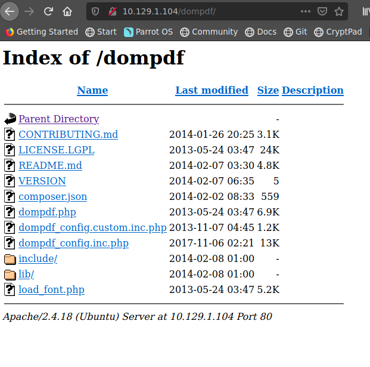Open the Parrot OS bookmark

pos(148,32)
